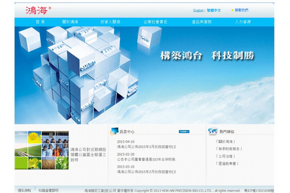Click the yellow bullet before 聯繫我們
This screenshot has height=193, width=290.
pyautogui.click(x=232, y=10)
